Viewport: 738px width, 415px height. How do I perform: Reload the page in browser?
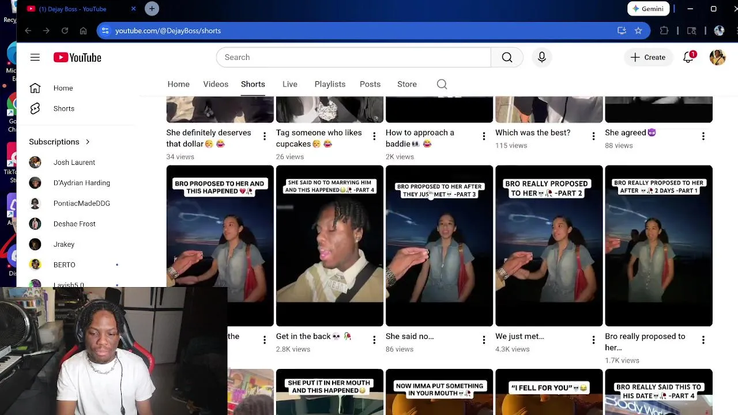(x=65, y=31)
